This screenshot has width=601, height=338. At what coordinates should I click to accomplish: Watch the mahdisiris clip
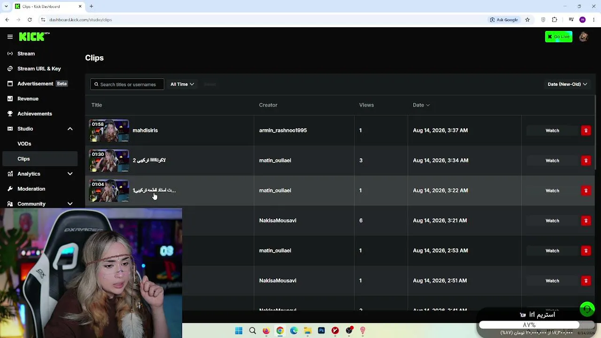552,131
